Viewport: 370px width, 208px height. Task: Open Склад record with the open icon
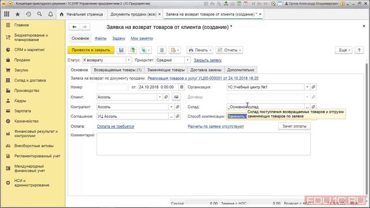tap(313, 107)
